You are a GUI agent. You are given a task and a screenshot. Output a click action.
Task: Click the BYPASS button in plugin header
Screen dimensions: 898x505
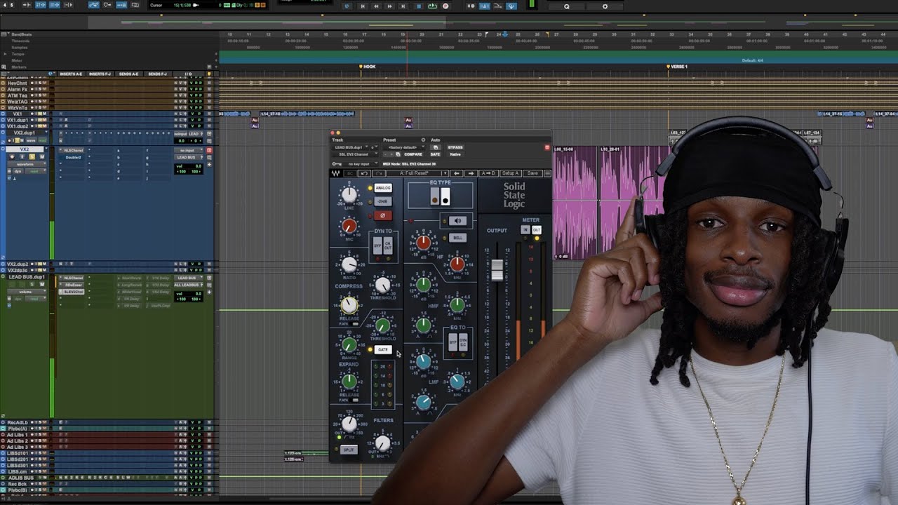(455, 147)
